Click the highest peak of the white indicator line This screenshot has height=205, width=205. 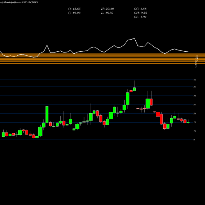(134, 38)
